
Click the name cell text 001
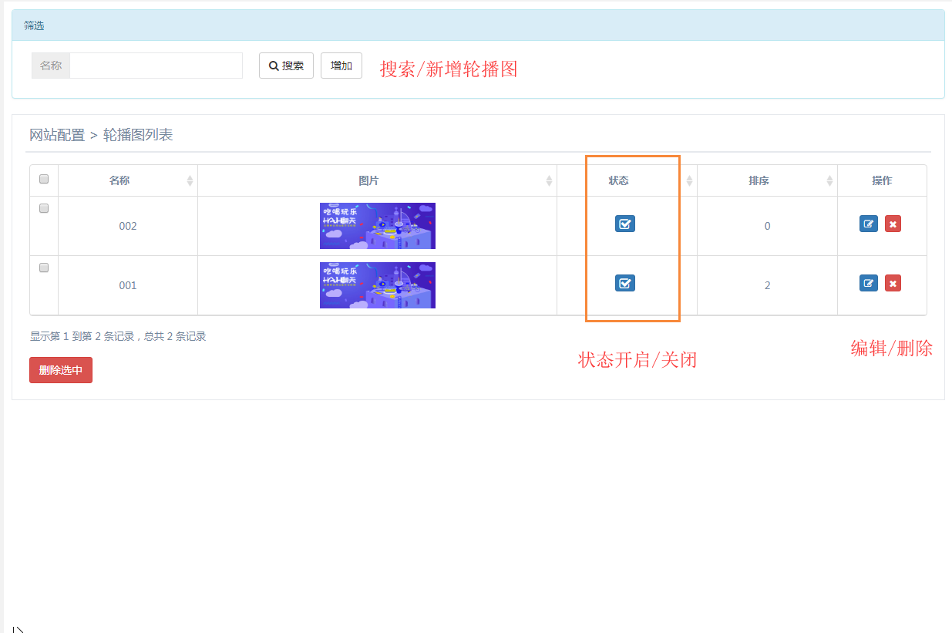point(128,285)
